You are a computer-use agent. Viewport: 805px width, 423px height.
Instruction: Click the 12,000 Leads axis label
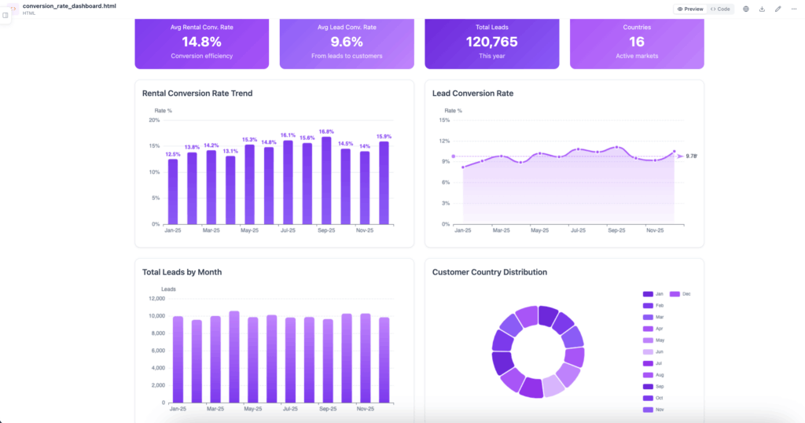click(x=156, y=299)
